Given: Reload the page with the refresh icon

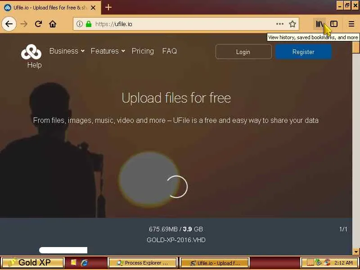Looking at the screenshot, I should [38, 24].
